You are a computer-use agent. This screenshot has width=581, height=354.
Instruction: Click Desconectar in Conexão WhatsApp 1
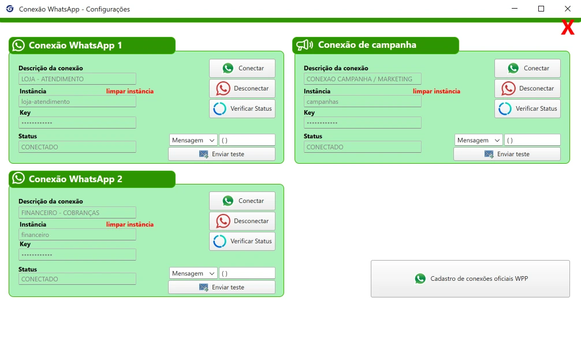click(243, 88)
